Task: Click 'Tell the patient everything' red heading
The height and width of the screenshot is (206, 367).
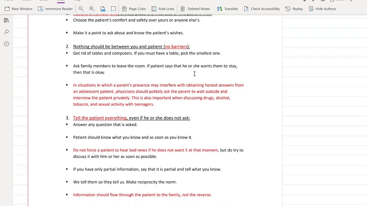Action: tap(100, 118)
